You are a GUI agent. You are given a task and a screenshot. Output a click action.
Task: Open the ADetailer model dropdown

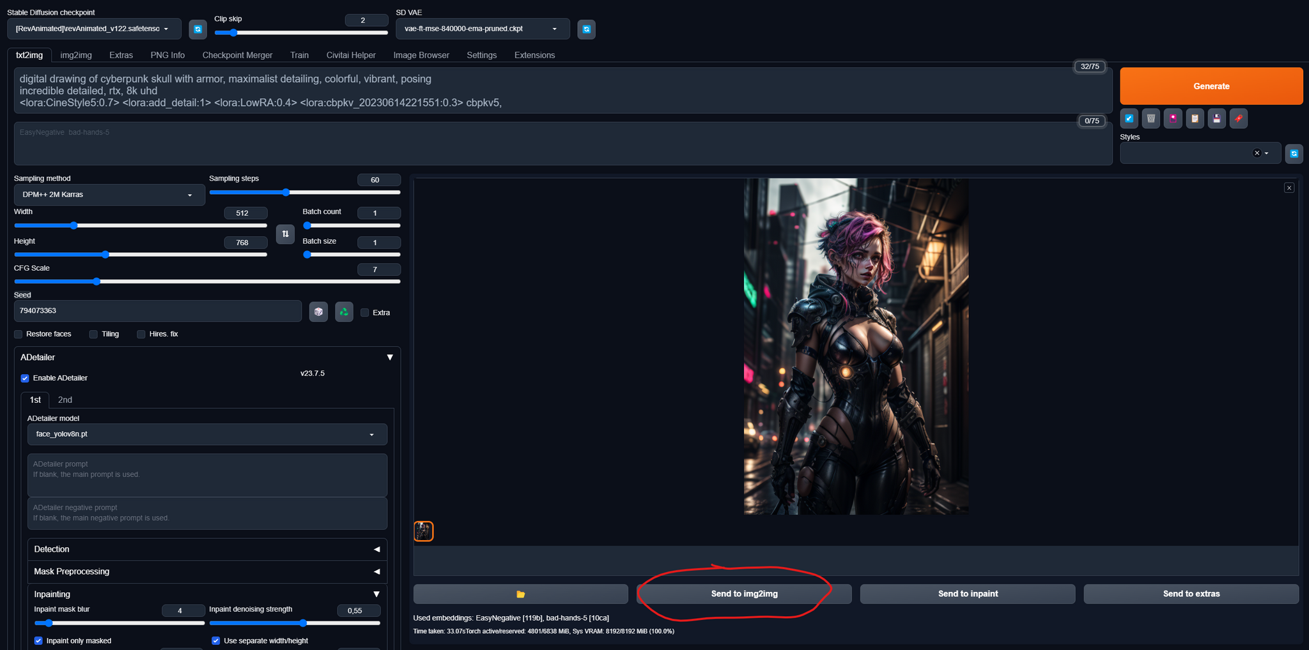click(206, 434)
